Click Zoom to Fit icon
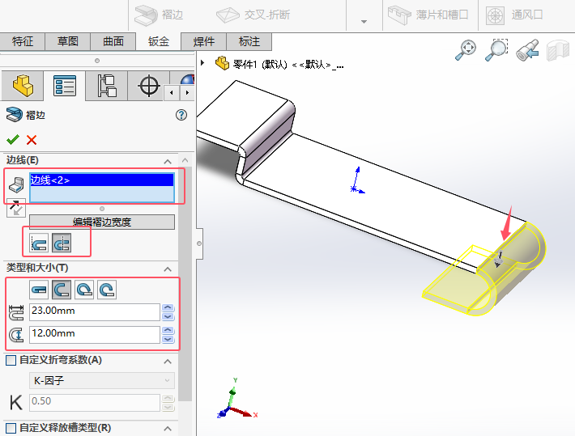Viewport: 575px width, 436px height. coord(466,50)
